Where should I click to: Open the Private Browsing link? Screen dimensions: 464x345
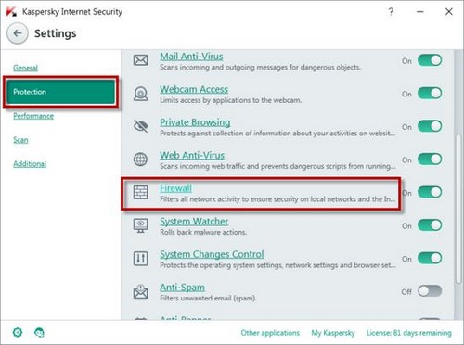tap(195, 122)
